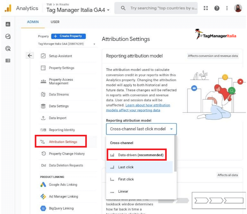
Task: Click the Attribution Settings path icon
Action: 42,142
